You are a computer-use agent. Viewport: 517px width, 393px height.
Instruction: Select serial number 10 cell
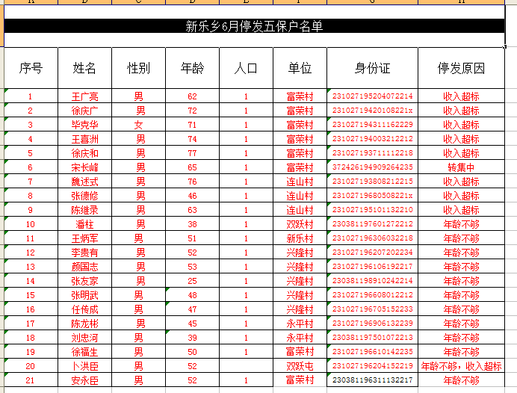coord(31,224)
